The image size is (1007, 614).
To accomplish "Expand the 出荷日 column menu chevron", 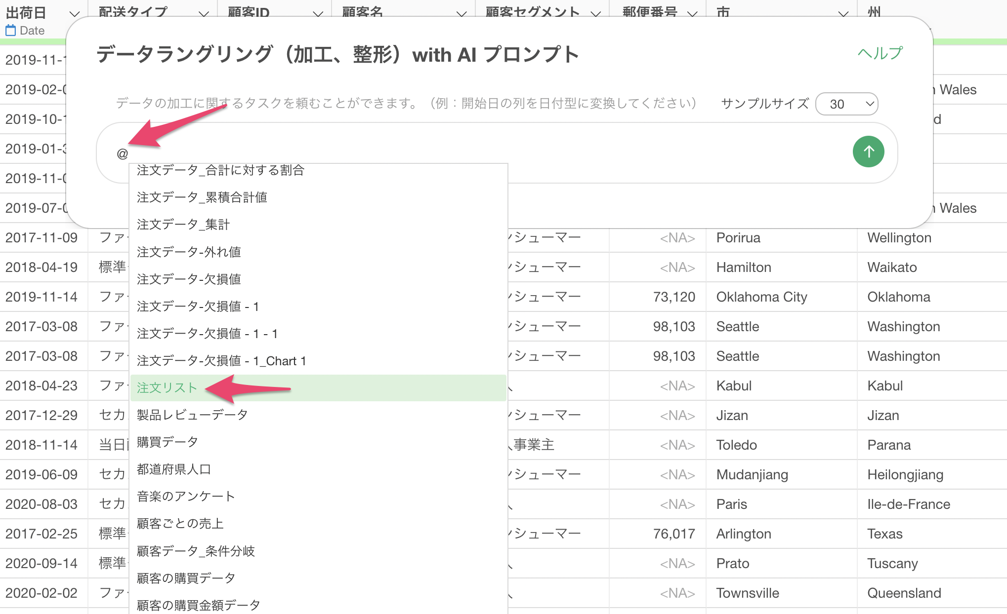I will click(74, 13).
